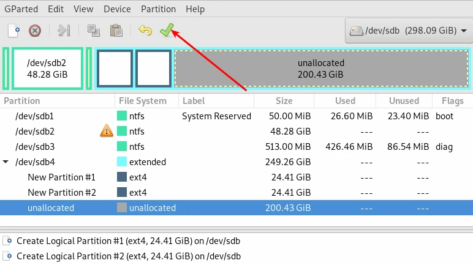Image resolution: width=473 pixels, height=263 pixels.
Task: Open the View menu
Action: 83,9
